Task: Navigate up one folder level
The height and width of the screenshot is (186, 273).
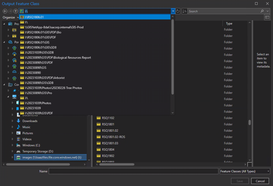Action: pyautogui.click(x=16, y=11)
